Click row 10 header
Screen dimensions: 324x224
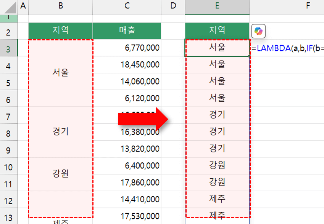[8, 166]
